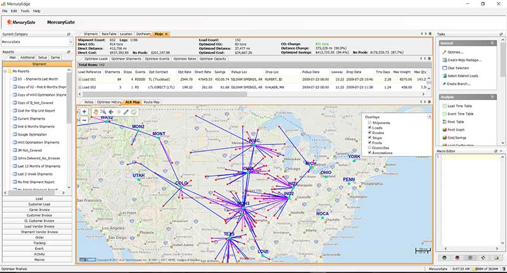507x273 pixels.
Task: Switch to the Route Map tab
Action: coord(151,102)
